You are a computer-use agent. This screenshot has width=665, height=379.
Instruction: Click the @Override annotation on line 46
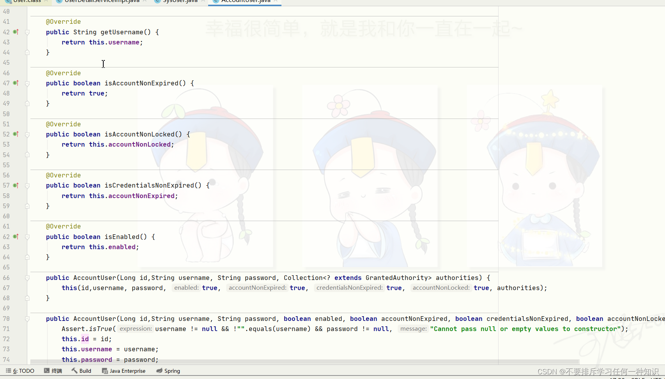pos(64,73)
